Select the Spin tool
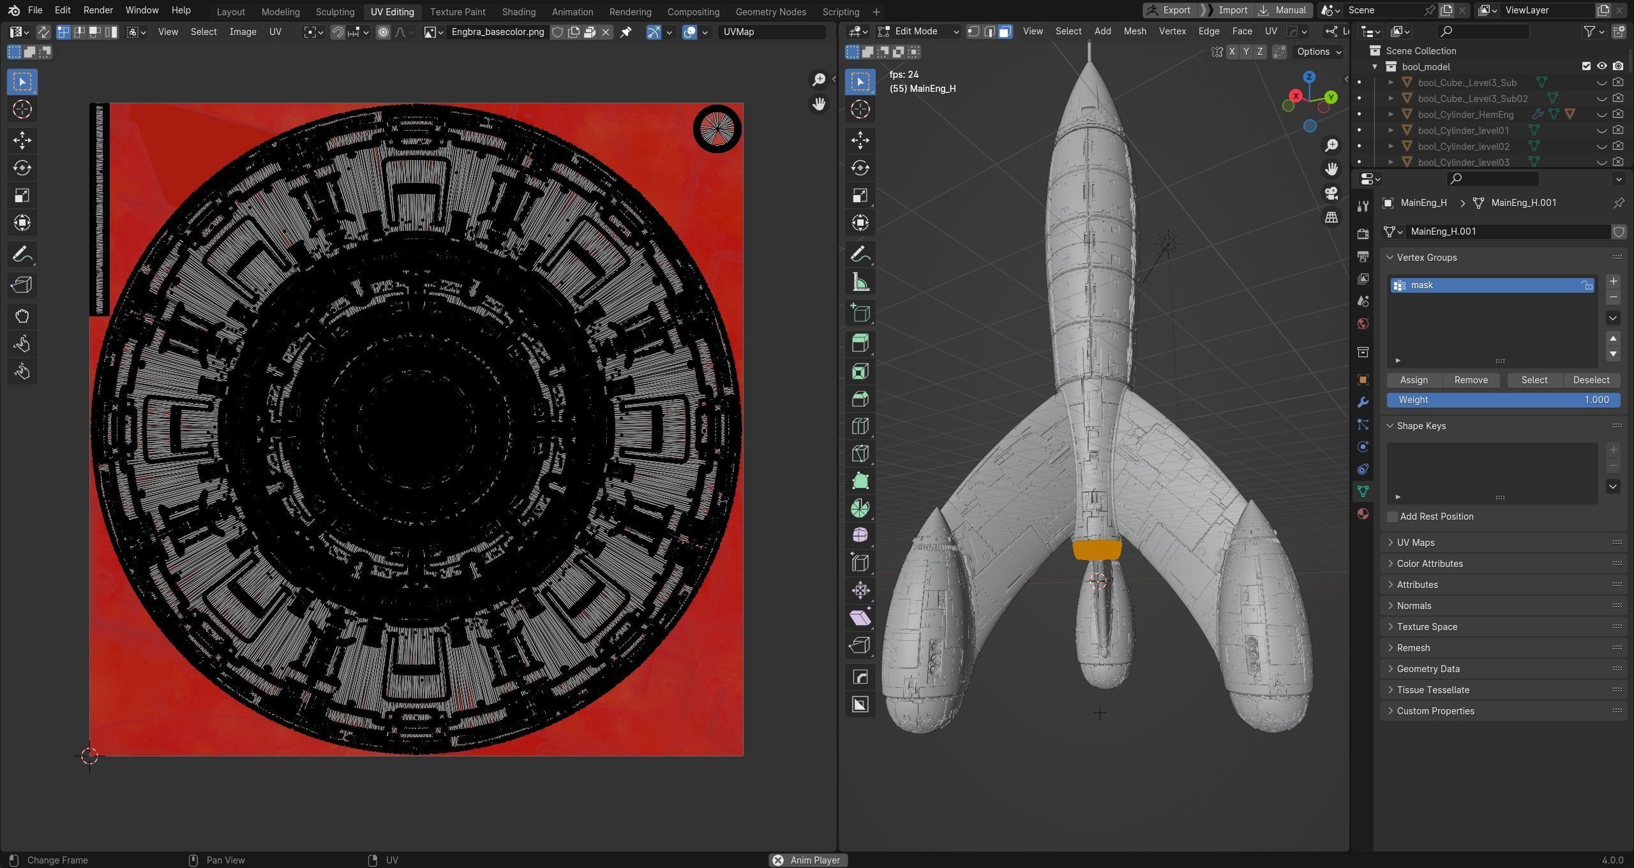 pyautogui.click(x=860, y=508)
